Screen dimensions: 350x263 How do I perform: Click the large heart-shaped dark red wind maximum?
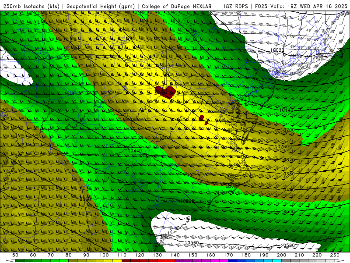click(x=165, y=92)
